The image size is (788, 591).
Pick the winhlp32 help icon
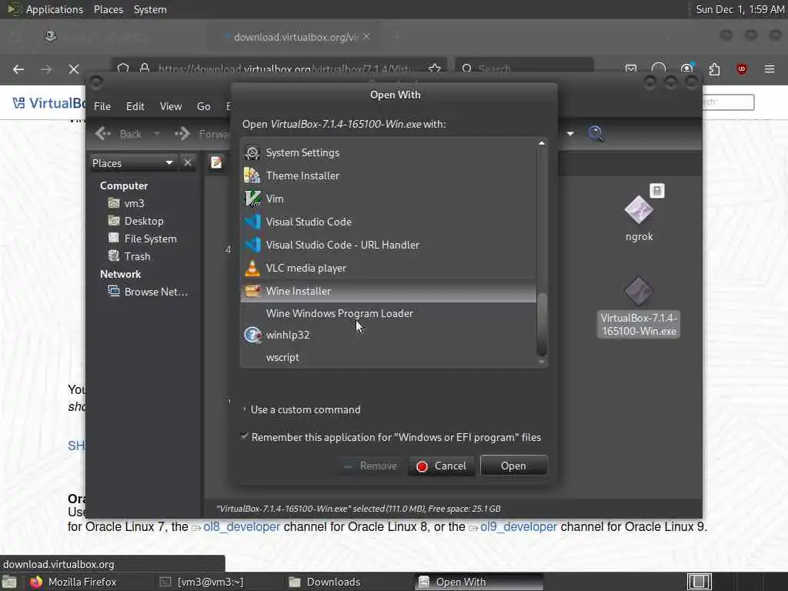pos(252,335)
